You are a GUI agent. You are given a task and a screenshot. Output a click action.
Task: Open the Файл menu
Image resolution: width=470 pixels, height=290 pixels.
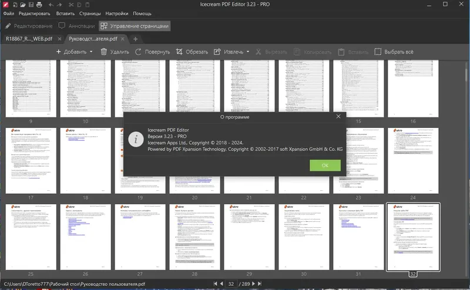pyautogui.click(x=9, y=14)
